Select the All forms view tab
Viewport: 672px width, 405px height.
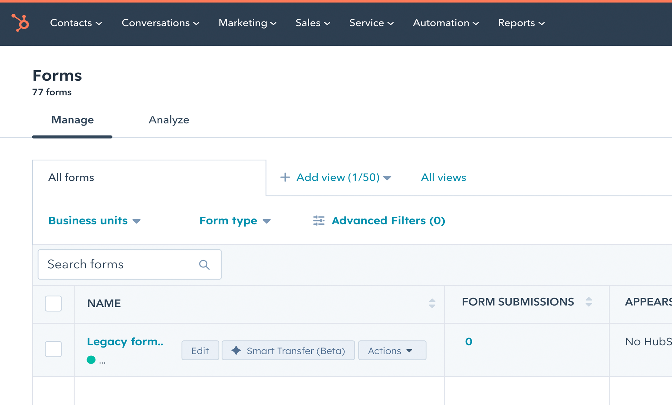click(x=149, y=177)
